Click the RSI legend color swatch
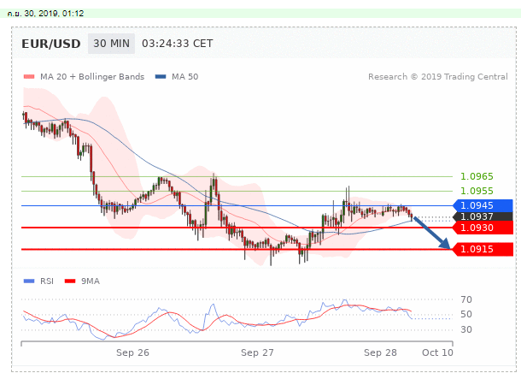This screenshot has width=521, height=379. 29,281
